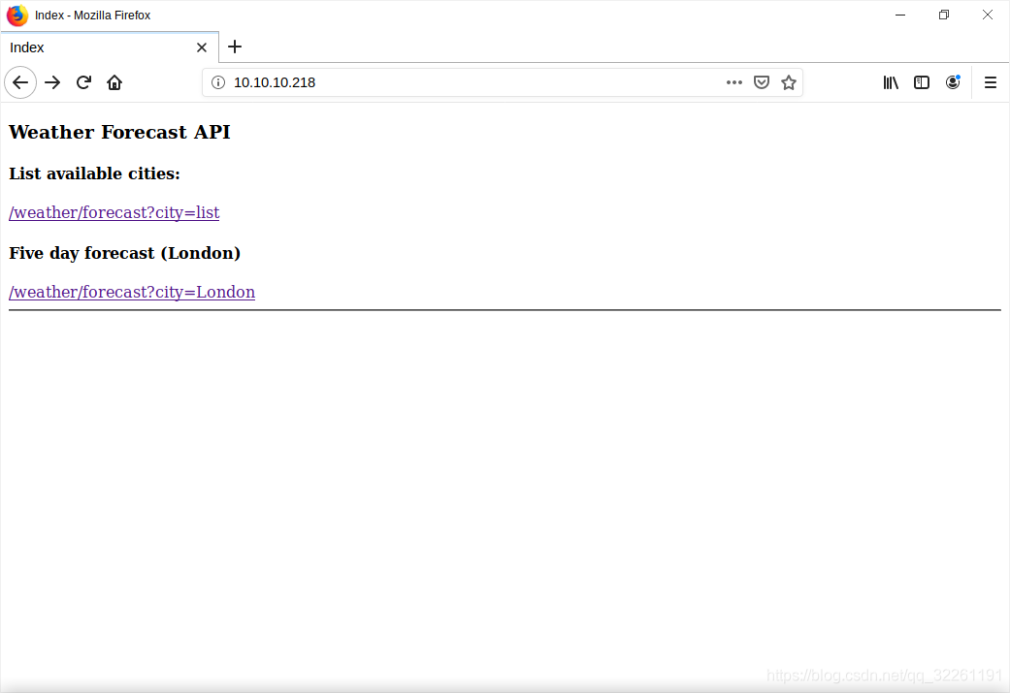The image size is (1010, 693).
Task: Click 'List available cities:' text
Action: coord(95,173)
